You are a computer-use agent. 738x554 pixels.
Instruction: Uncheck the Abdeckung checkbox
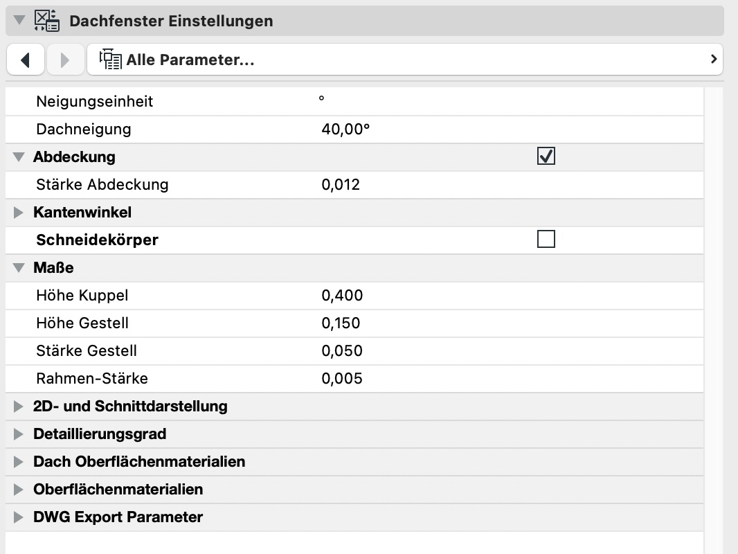click(x=546, y=157)
